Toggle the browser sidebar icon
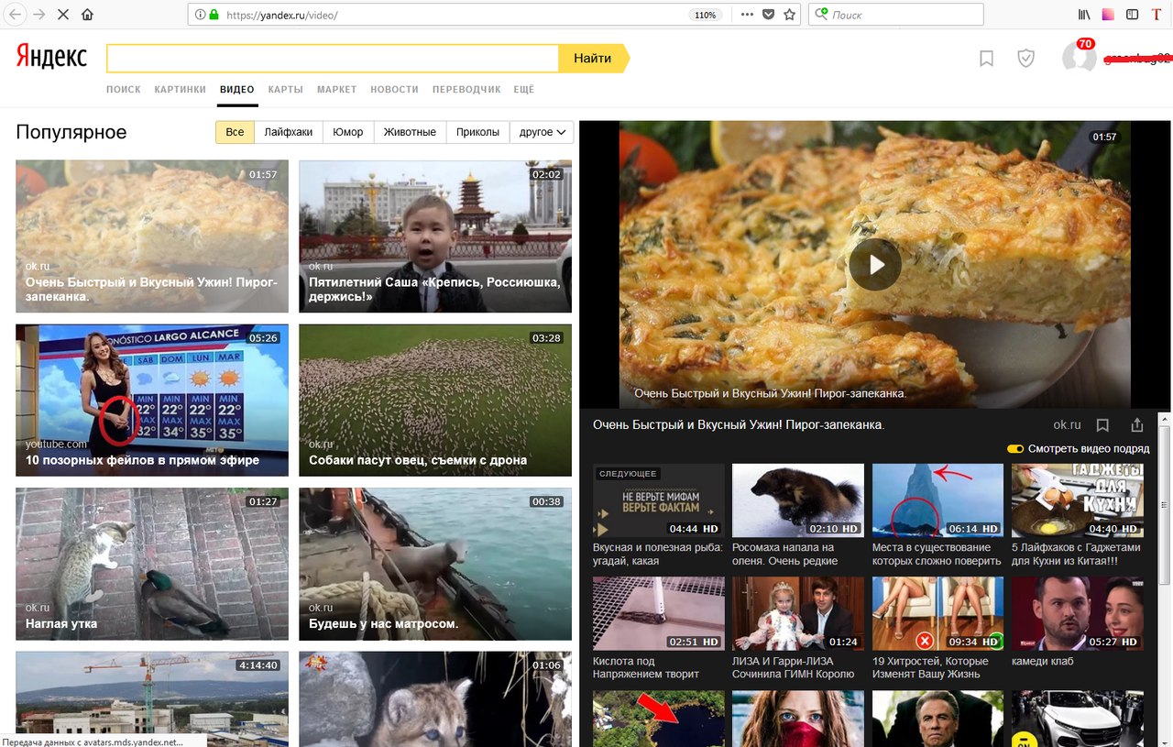This screenshot has height=747, width=1173. [1133, 15]
